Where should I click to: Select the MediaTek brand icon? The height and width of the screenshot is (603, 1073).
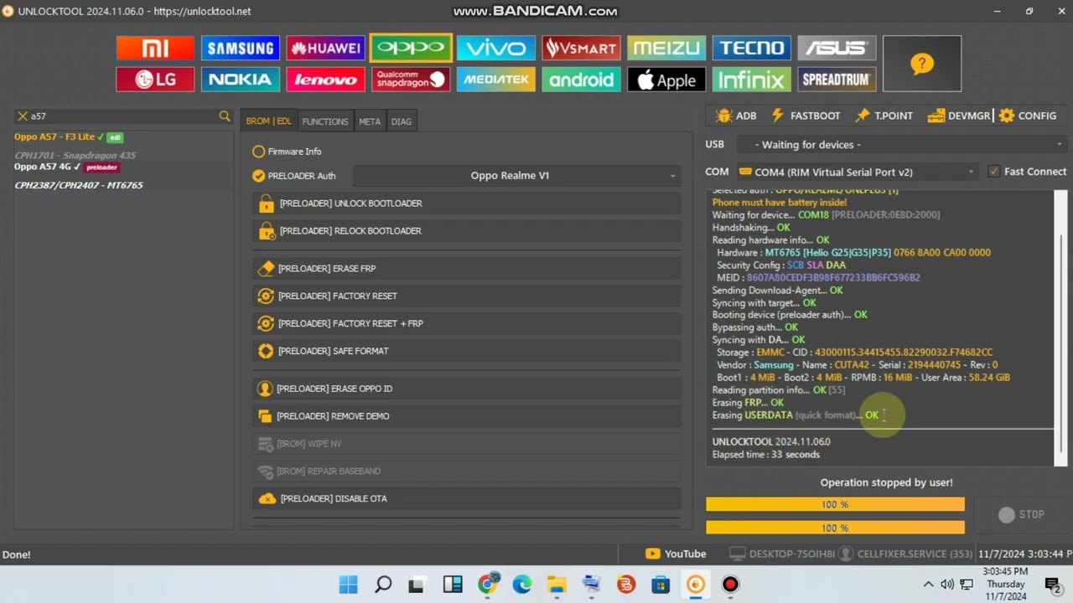pyautogui.click(x=496, y=80)
